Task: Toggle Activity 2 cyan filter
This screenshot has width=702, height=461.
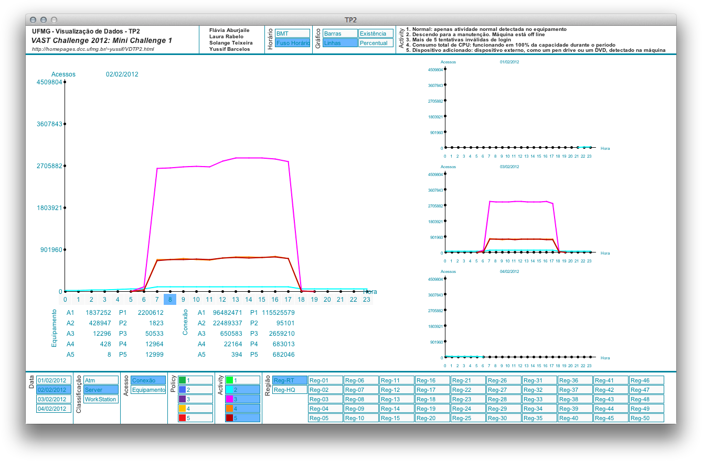Action: 242,390
